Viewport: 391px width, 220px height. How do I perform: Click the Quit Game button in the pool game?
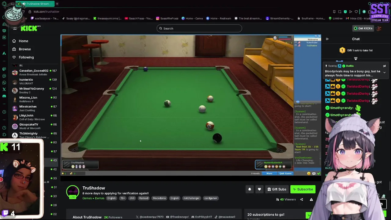(285, 174)
